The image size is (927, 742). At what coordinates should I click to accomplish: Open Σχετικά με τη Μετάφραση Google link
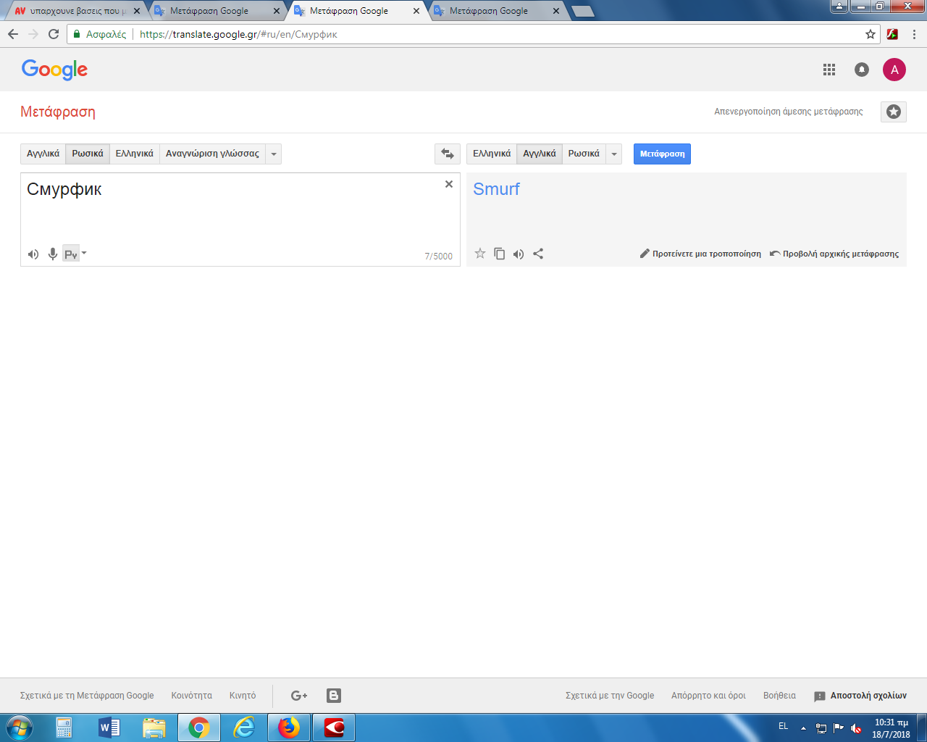pyautogui.click(x=87, y=696)
